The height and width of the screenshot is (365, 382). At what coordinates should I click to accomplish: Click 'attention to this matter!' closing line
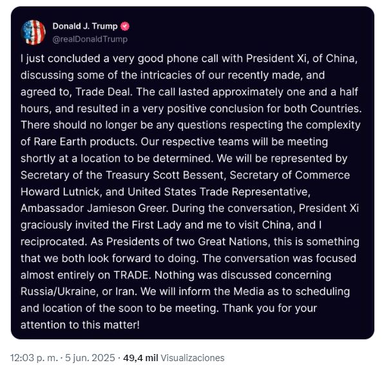80,325
